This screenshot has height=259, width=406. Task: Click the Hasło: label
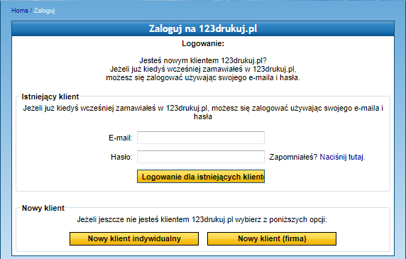click(121, 157)
